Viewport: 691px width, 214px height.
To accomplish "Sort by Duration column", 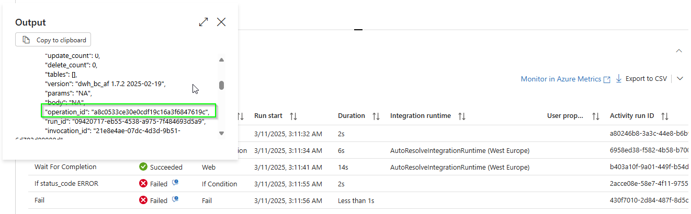I will coord(376,116).
